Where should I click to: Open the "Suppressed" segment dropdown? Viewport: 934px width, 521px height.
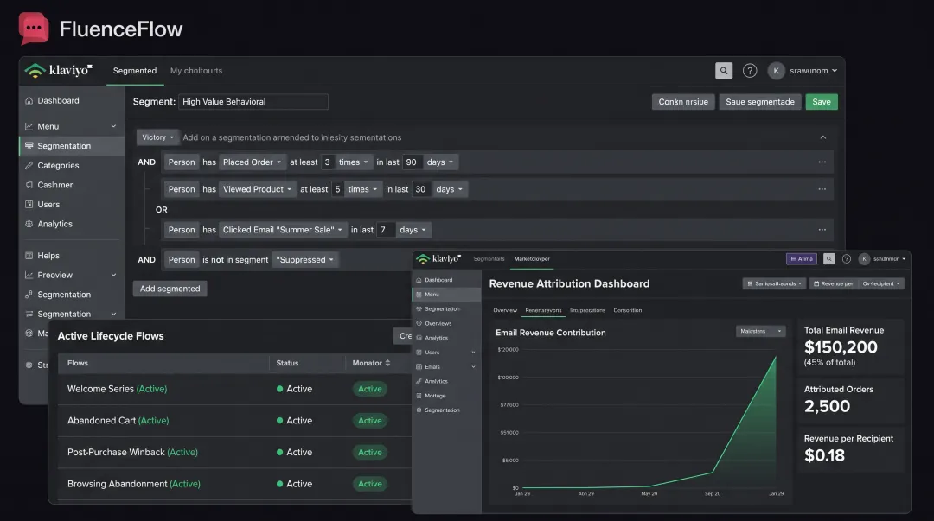point(305,259)
